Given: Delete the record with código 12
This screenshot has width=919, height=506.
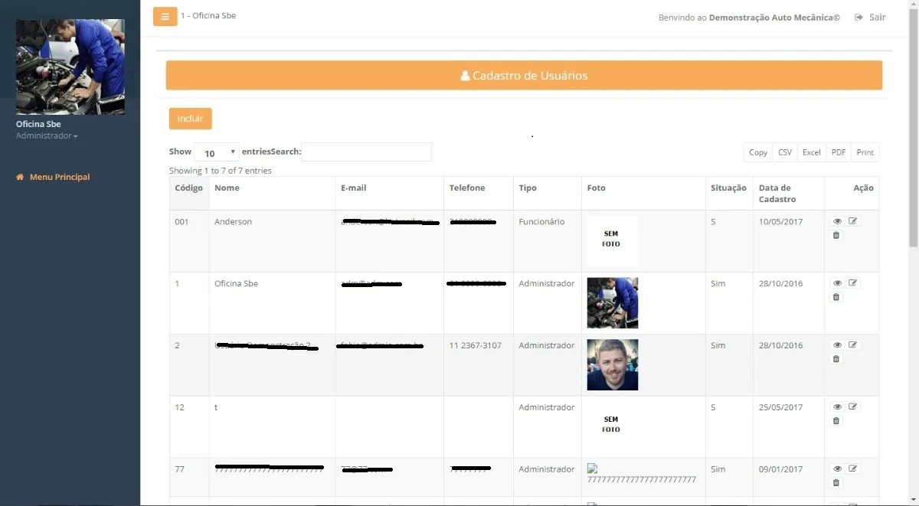Looking at the screenshot, I should [x=836, y=421].
